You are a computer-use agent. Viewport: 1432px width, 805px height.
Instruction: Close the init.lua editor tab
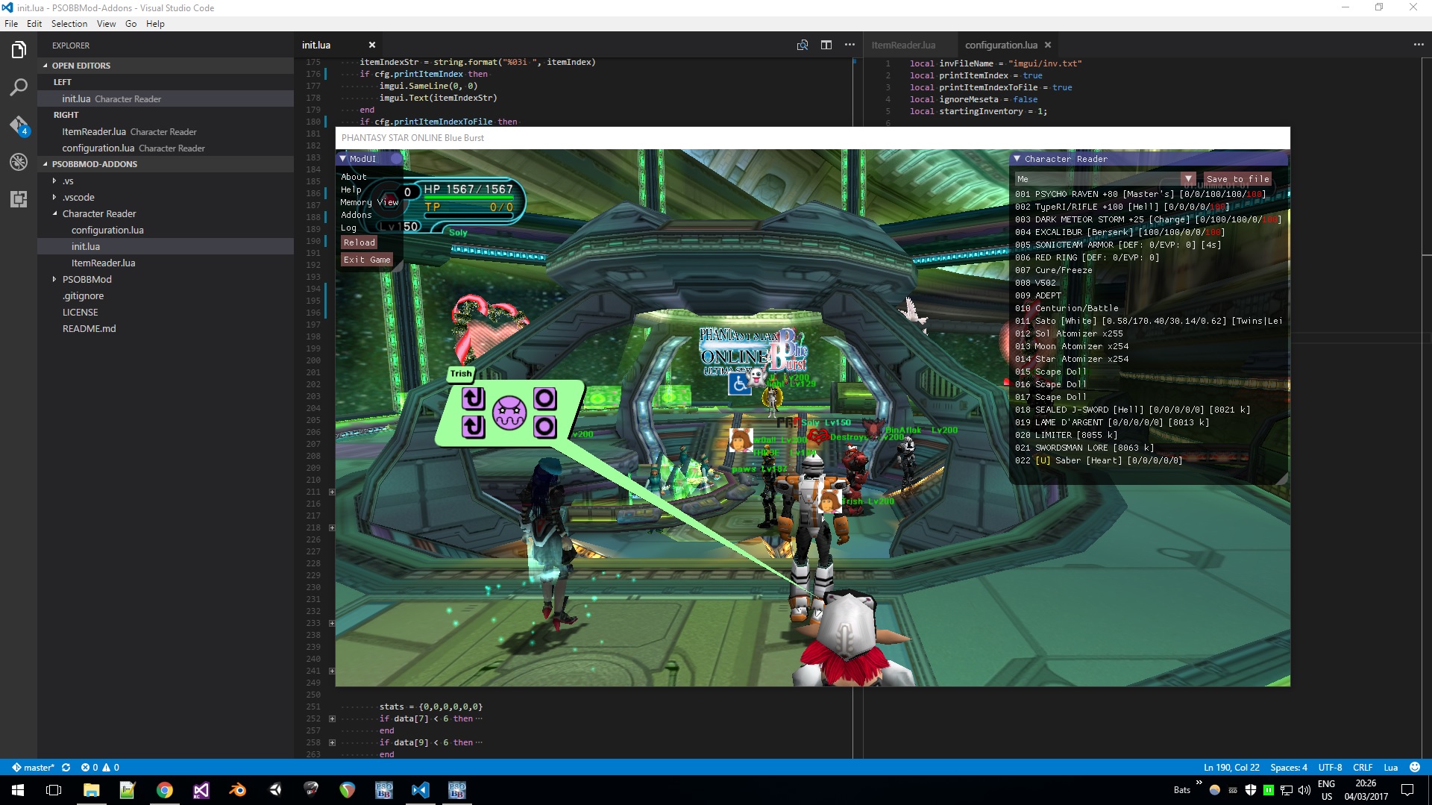pos(372,45)
